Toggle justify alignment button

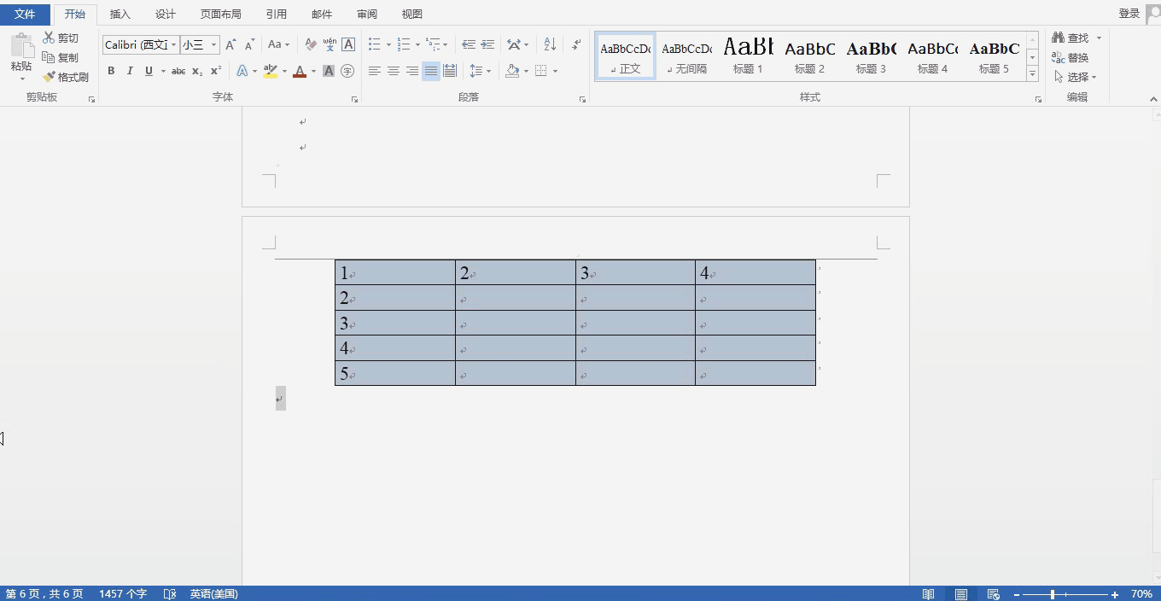click(x=431, y=71)
